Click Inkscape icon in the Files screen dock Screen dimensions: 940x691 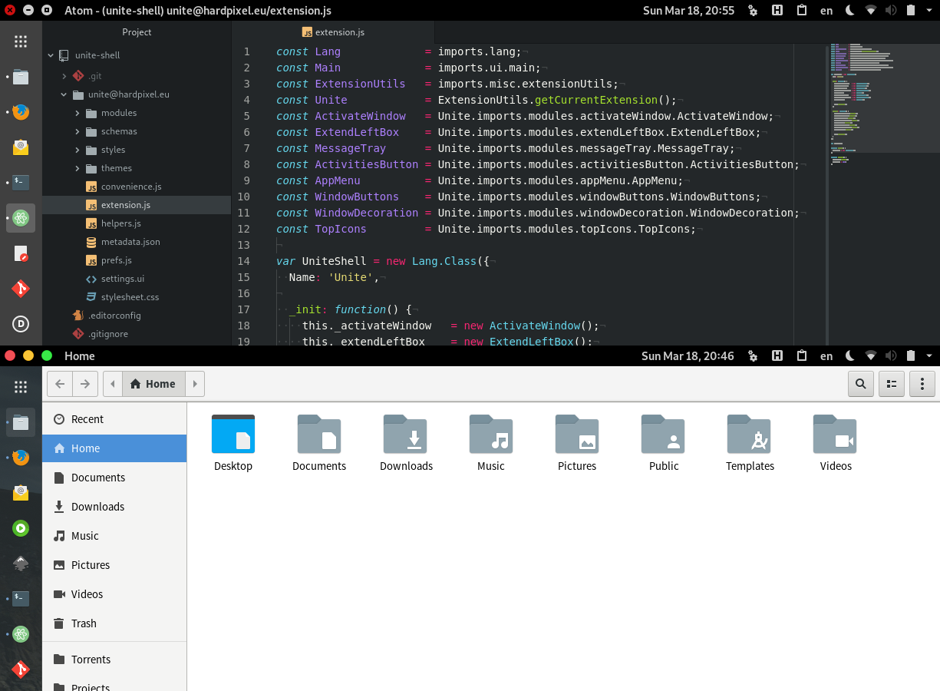(21, 564)
